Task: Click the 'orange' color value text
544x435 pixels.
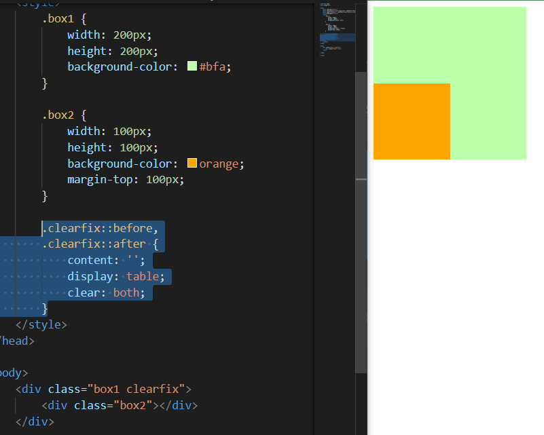Action: 219,164
